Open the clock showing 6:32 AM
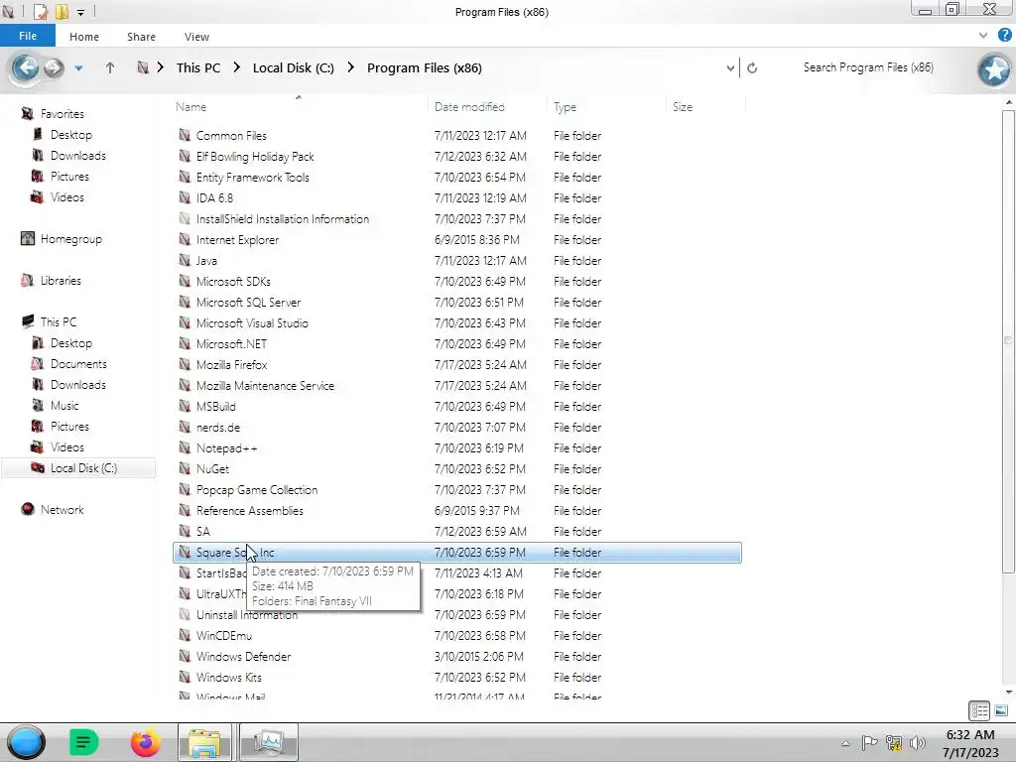This screenshot has width=1016, height=762. point(970,743)
